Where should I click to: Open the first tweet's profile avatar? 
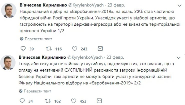(9, 11)
